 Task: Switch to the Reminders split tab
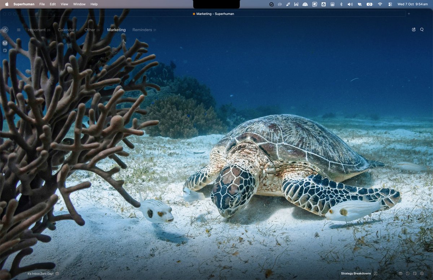144,30
